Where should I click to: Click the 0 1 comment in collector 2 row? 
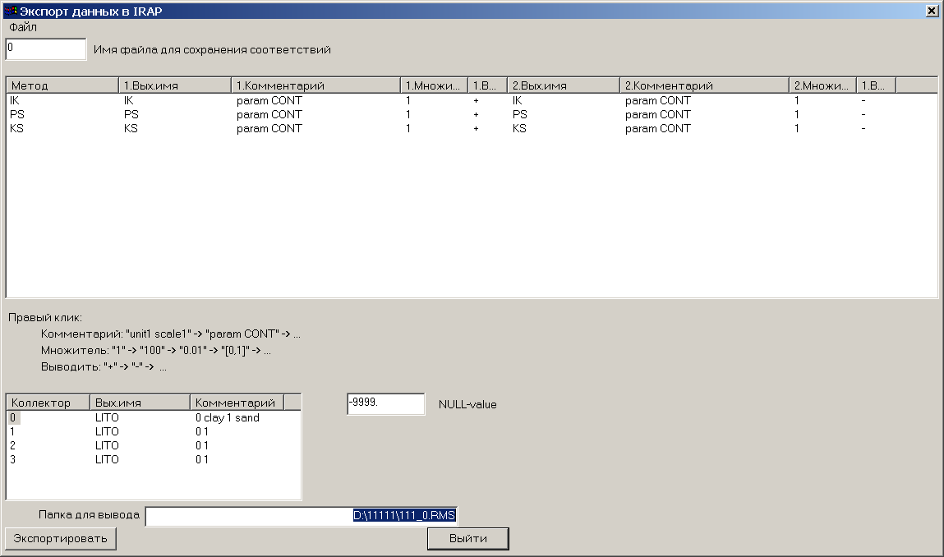(201, 445)
